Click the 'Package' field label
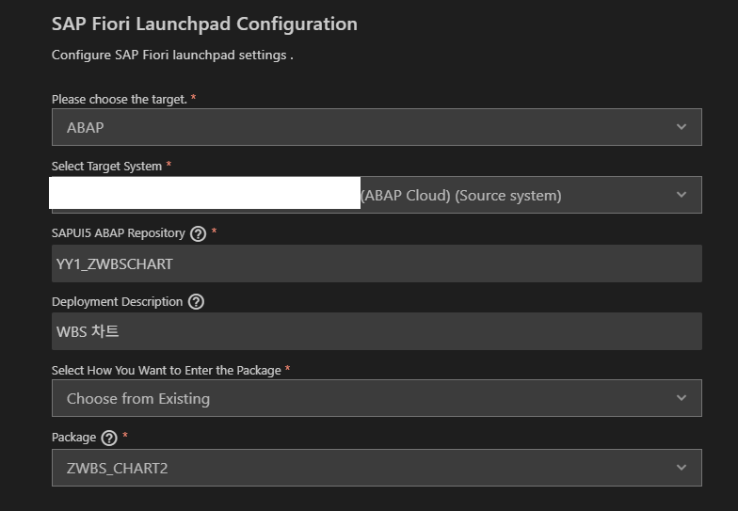This screenshot has width=738, height=511. (x=73, y=437)
